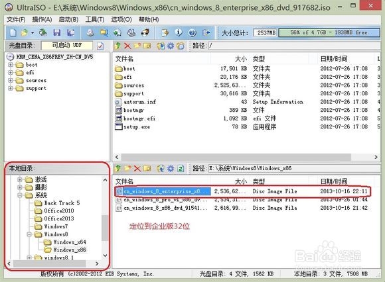This screenshot has height=282, width=385.
Task: Collapse the Windows8 folder node
Action: point(29,234)
